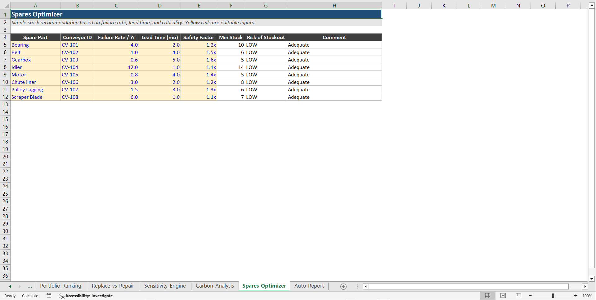Click horizontal scroll left arrow
Viewport: 596px width, 300px height.
coord(366,286)
